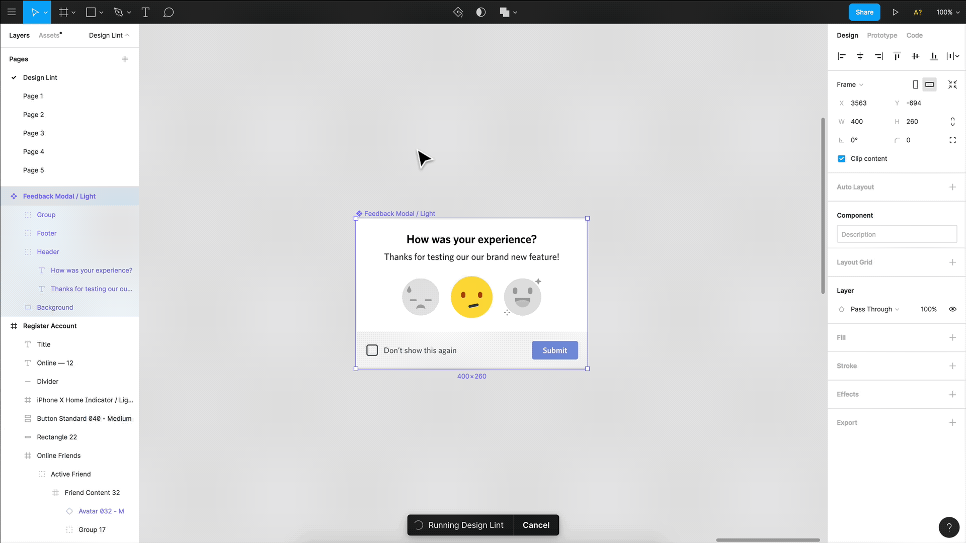Enable the Don't show this again checkbox
966x543 pixels.
pos(372,350)
